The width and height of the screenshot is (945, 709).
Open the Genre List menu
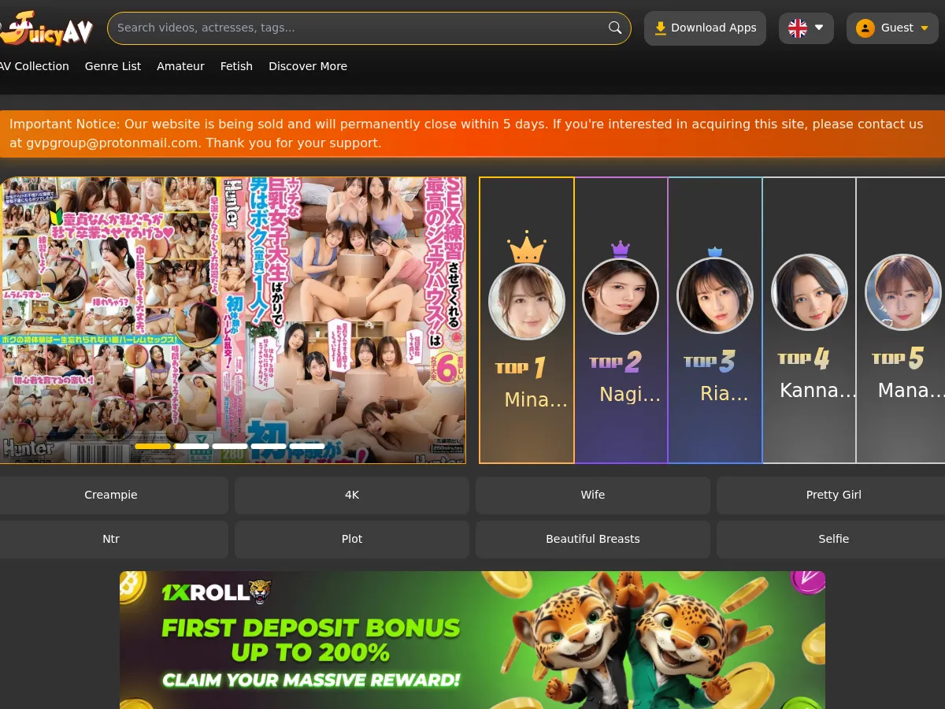(113, 66)
